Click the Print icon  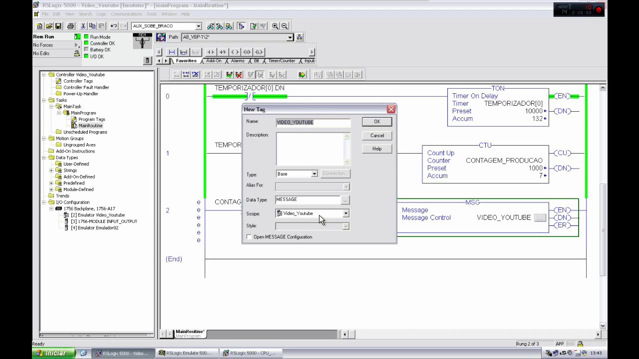click(70, 26)
